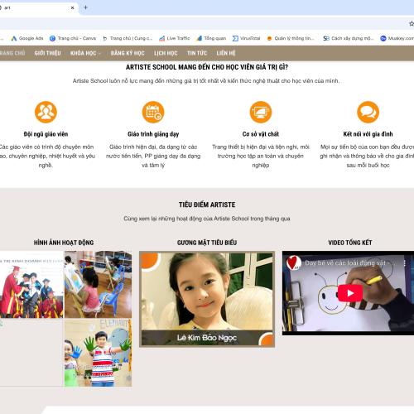Close the 'art' browser tab
This screenshot has width=414, height=414.
pyautogui.click(x=72, y=7)
